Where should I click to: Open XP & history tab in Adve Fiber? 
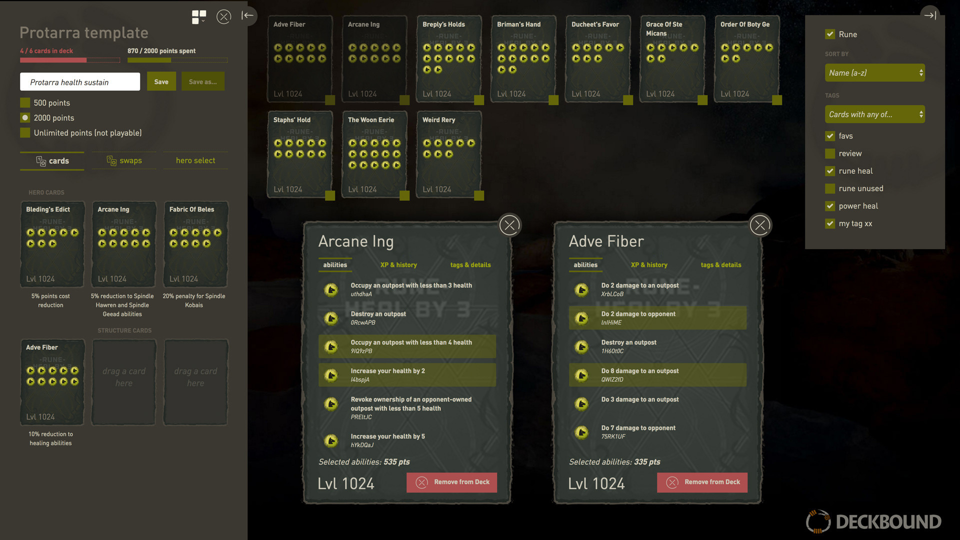point(649,265)
